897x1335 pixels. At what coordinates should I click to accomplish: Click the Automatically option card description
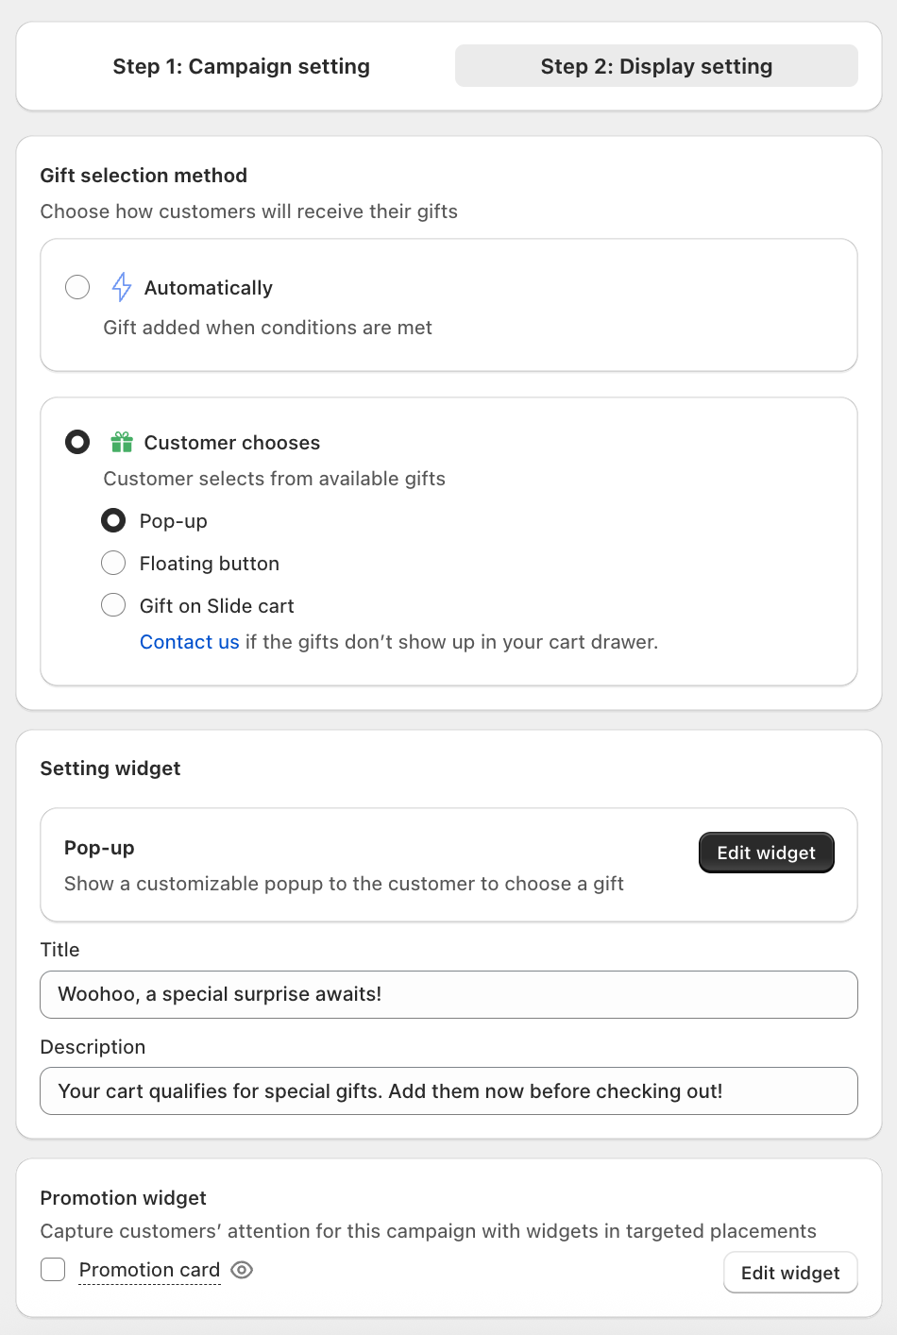267,328
